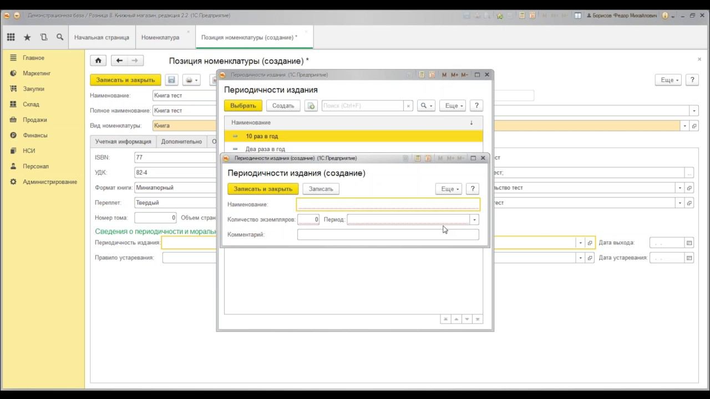This screenshot has width=710, height=399.
Task: Click the global search magnifier icon
Action: click(x=60, y=37)
